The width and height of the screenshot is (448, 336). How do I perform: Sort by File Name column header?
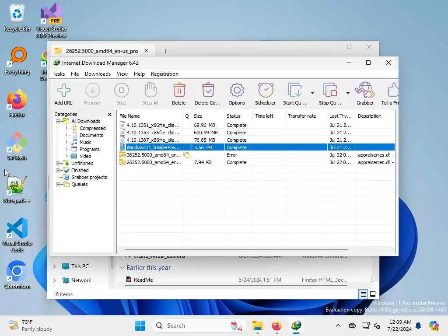[x=150, y=116]
